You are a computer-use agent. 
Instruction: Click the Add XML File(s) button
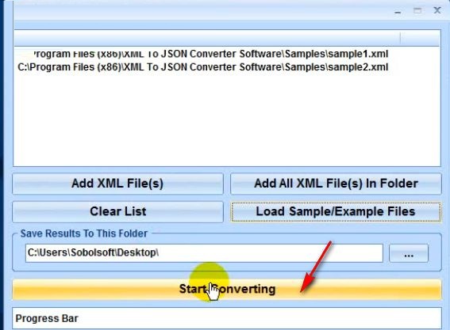(x=117, y=184)
